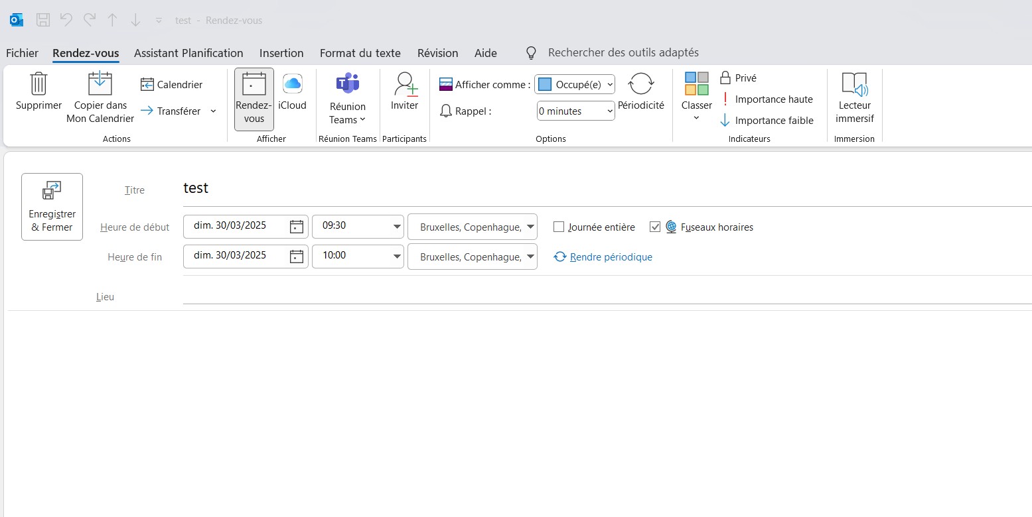Click the Lieu location field
This screenshot has width=1032, height=517.
pos(607,296)
